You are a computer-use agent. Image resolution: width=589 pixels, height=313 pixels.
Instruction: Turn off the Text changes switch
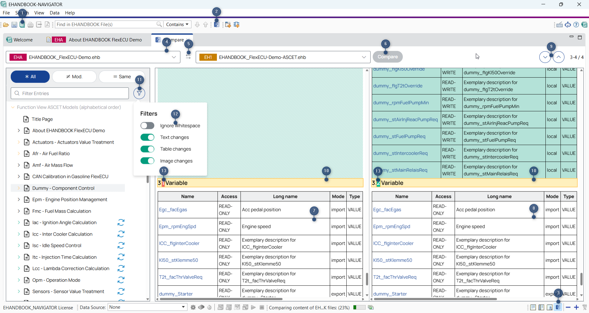(147, 137)
